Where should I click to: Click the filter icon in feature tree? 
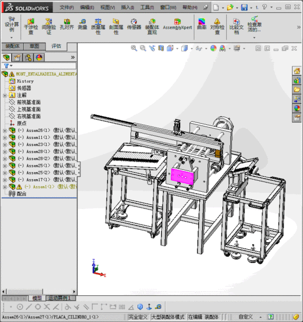[6, 66]
